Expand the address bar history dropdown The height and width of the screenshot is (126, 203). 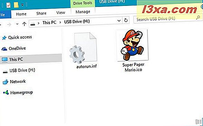[x=119, y=21]
